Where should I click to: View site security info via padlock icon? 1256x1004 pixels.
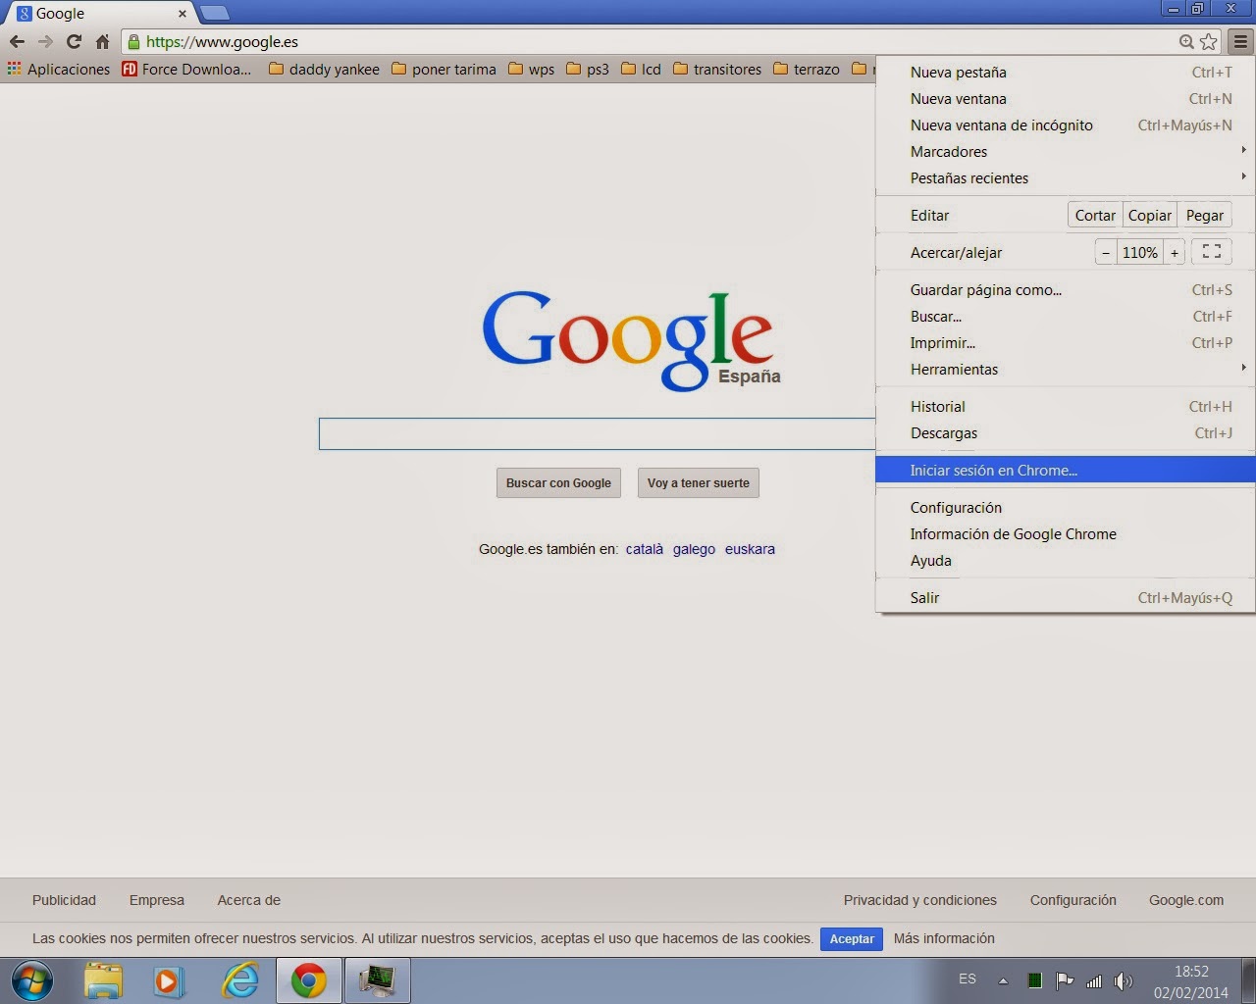pos(133,42)
